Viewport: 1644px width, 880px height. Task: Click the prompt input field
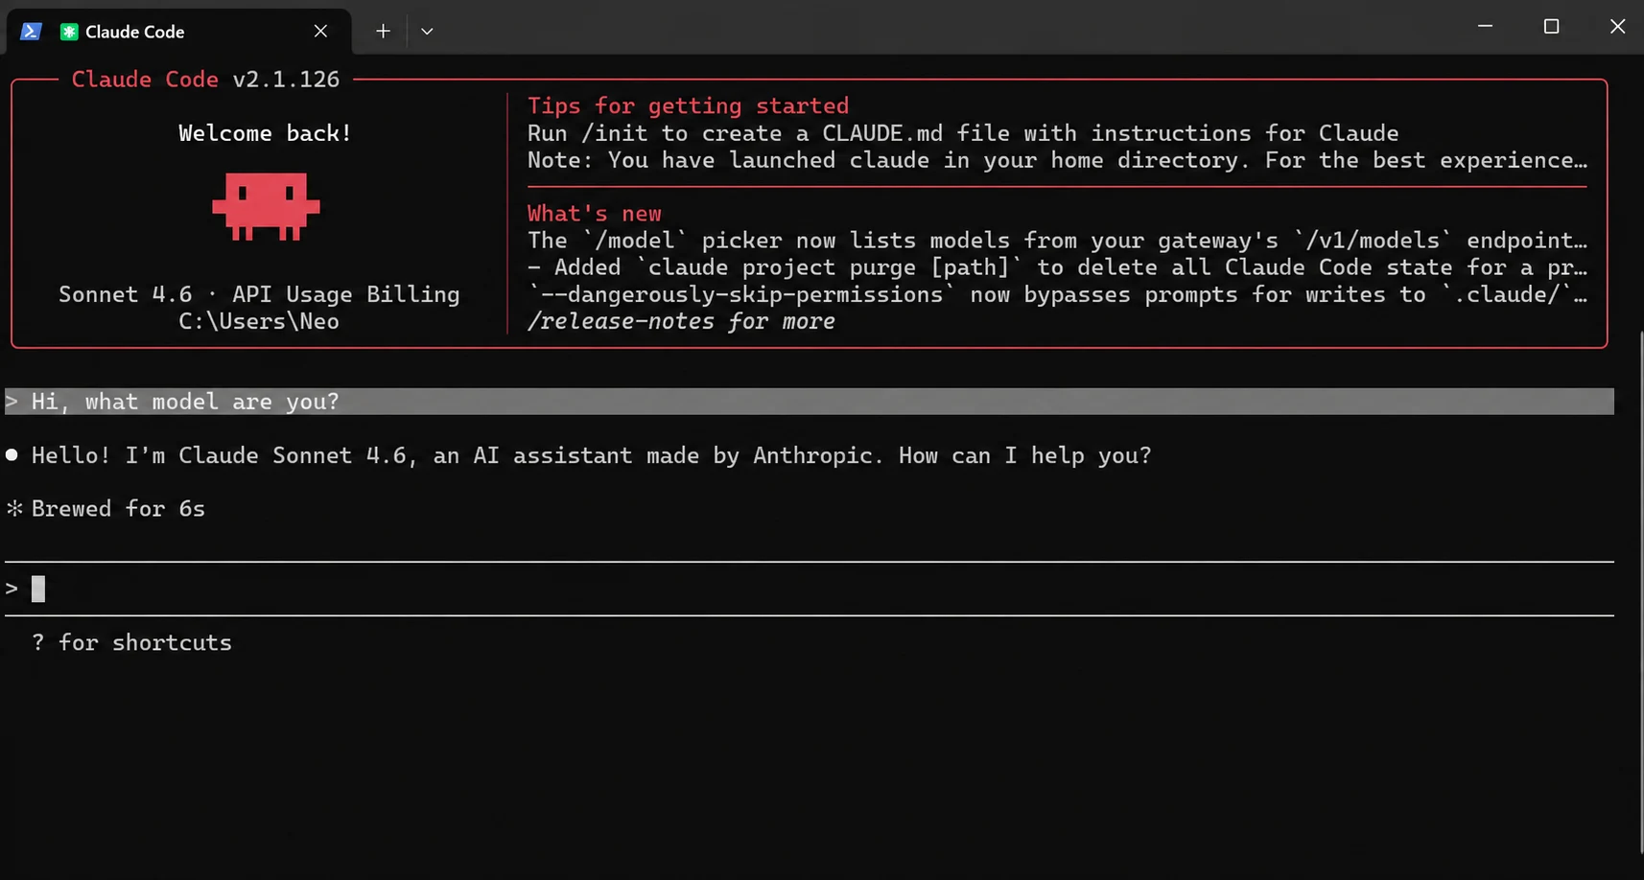coord(810,589)
